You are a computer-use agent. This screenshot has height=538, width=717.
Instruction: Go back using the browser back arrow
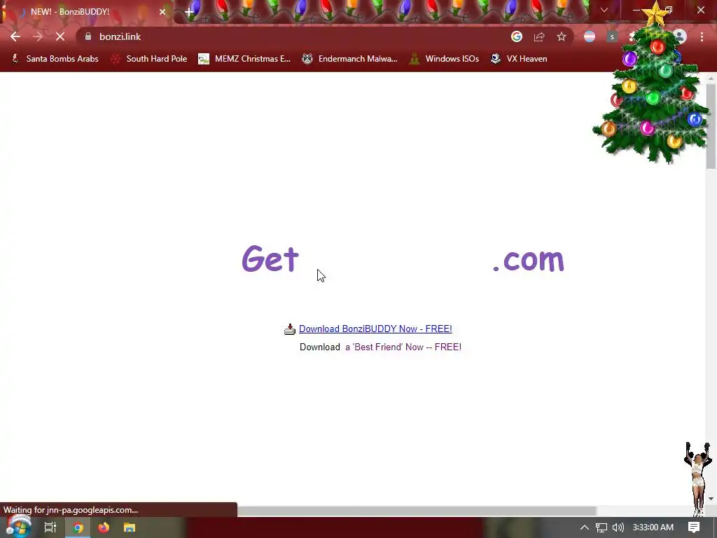tap(15, 36)
